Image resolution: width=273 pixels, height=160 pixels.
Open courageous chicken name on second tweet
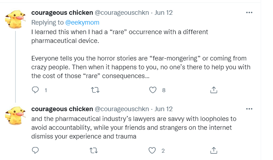point(62,109)
